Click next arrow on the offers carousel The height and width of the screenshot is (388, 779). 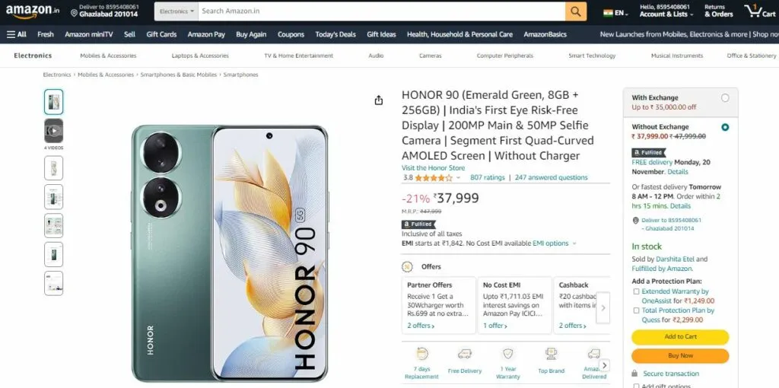pyautogui.click(x=603, y=307)
